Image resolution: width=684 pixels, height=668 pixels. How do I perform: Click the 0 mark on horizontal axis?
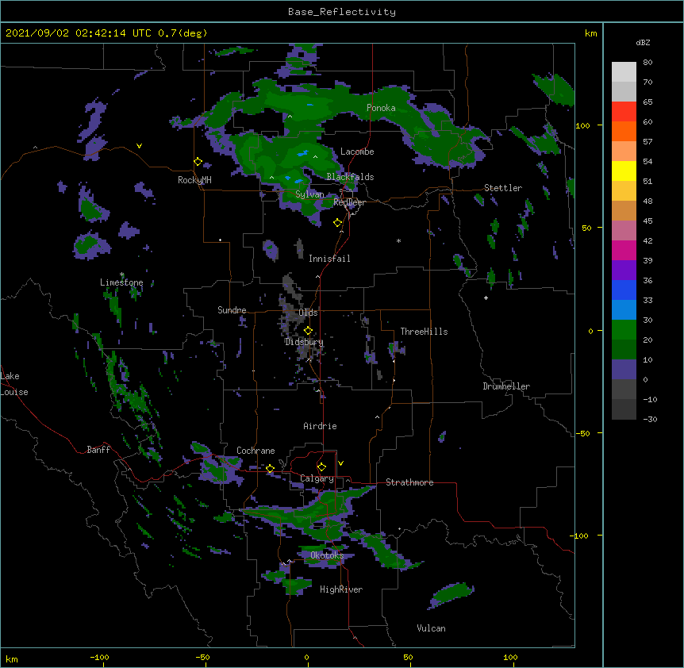[x=306, y=657]
